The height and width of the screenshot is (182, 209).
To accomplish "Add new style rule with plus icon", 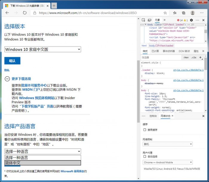I will [x=200, y=57].
